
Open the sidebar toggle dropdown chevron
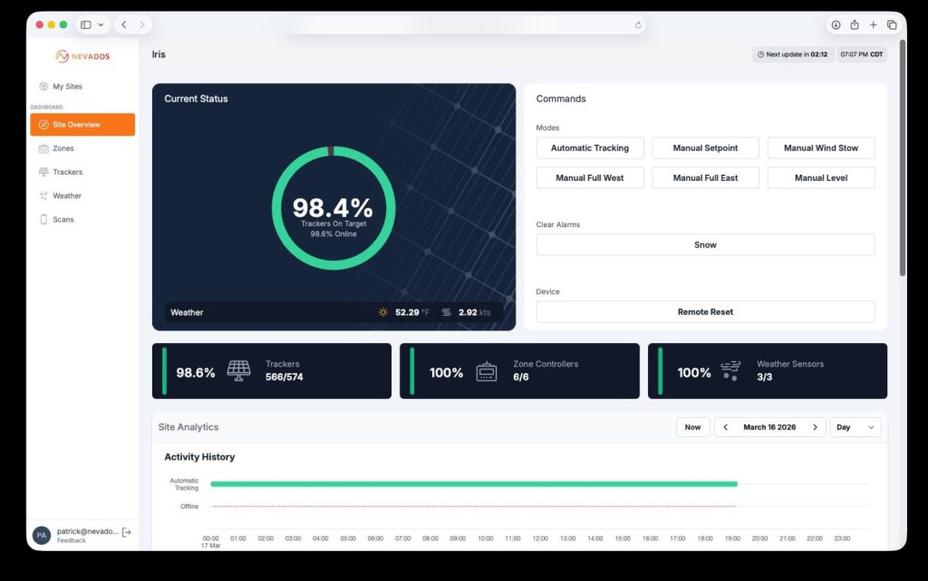click(100, 24)
